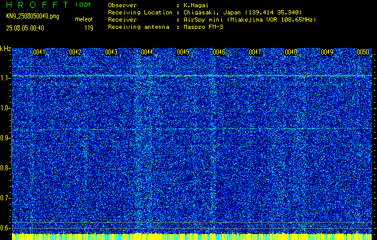Click the Observer label
This screenshot has height=240, width=377.
click(122, 5)
